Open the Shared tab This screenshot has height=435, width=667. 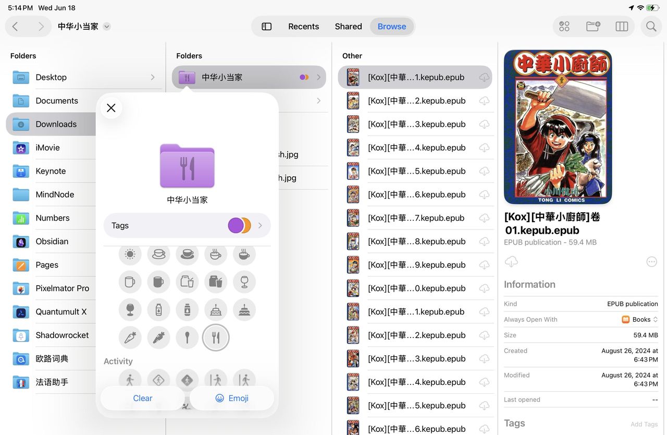(x=348, y=26)
